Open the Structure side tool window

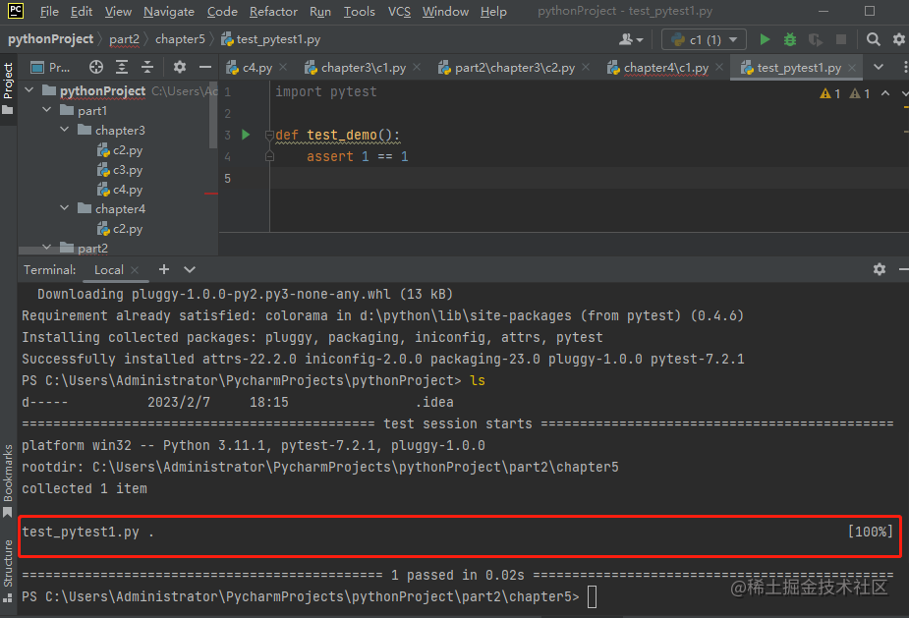click(8, 571)
